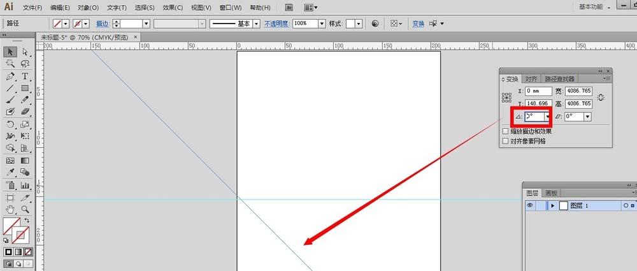
Task: Select the Hand tool
Action: 10,210
